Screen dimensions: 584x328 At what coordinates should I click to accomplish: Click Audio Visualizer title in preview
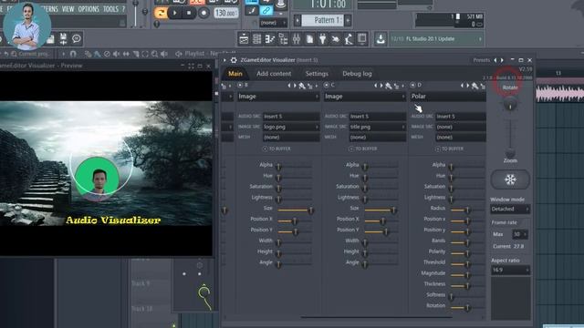click(x=113, y=220)
